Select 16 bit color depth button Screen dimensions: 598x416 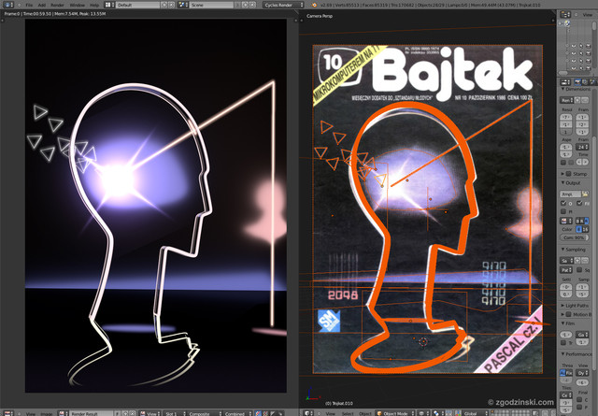click(x=585, y=229)
